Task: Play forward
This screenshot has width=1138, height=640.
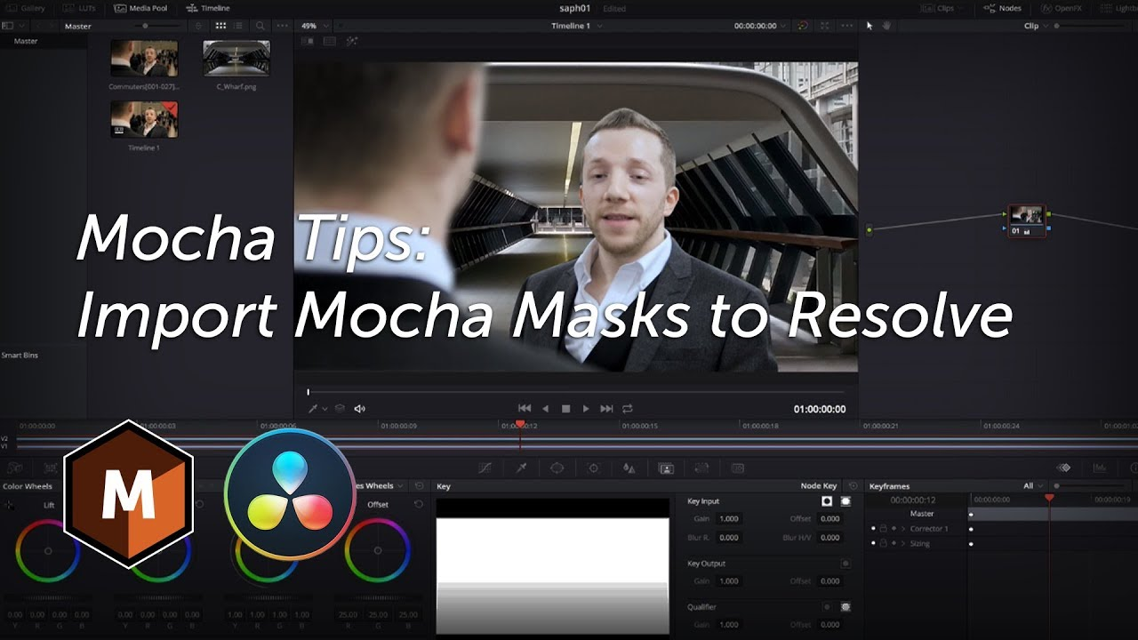Action: 585,409
